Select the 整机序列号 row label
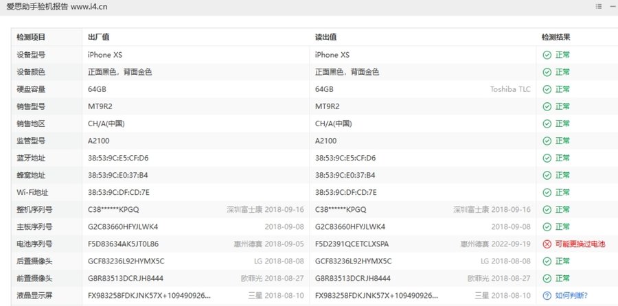 pyautogui.click(x=34, y=210)
